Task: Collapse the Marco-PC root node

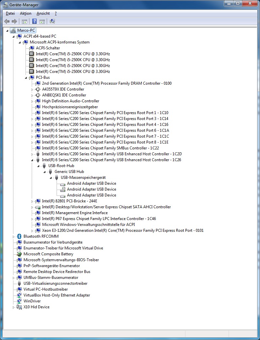Action: pyautogui.click(x=8, y=31)
